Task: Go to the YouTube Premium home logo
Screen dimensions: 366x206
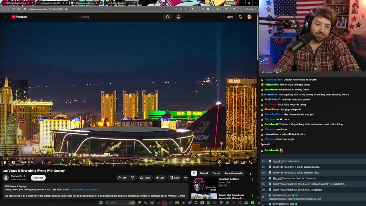Action: [19, 17]
